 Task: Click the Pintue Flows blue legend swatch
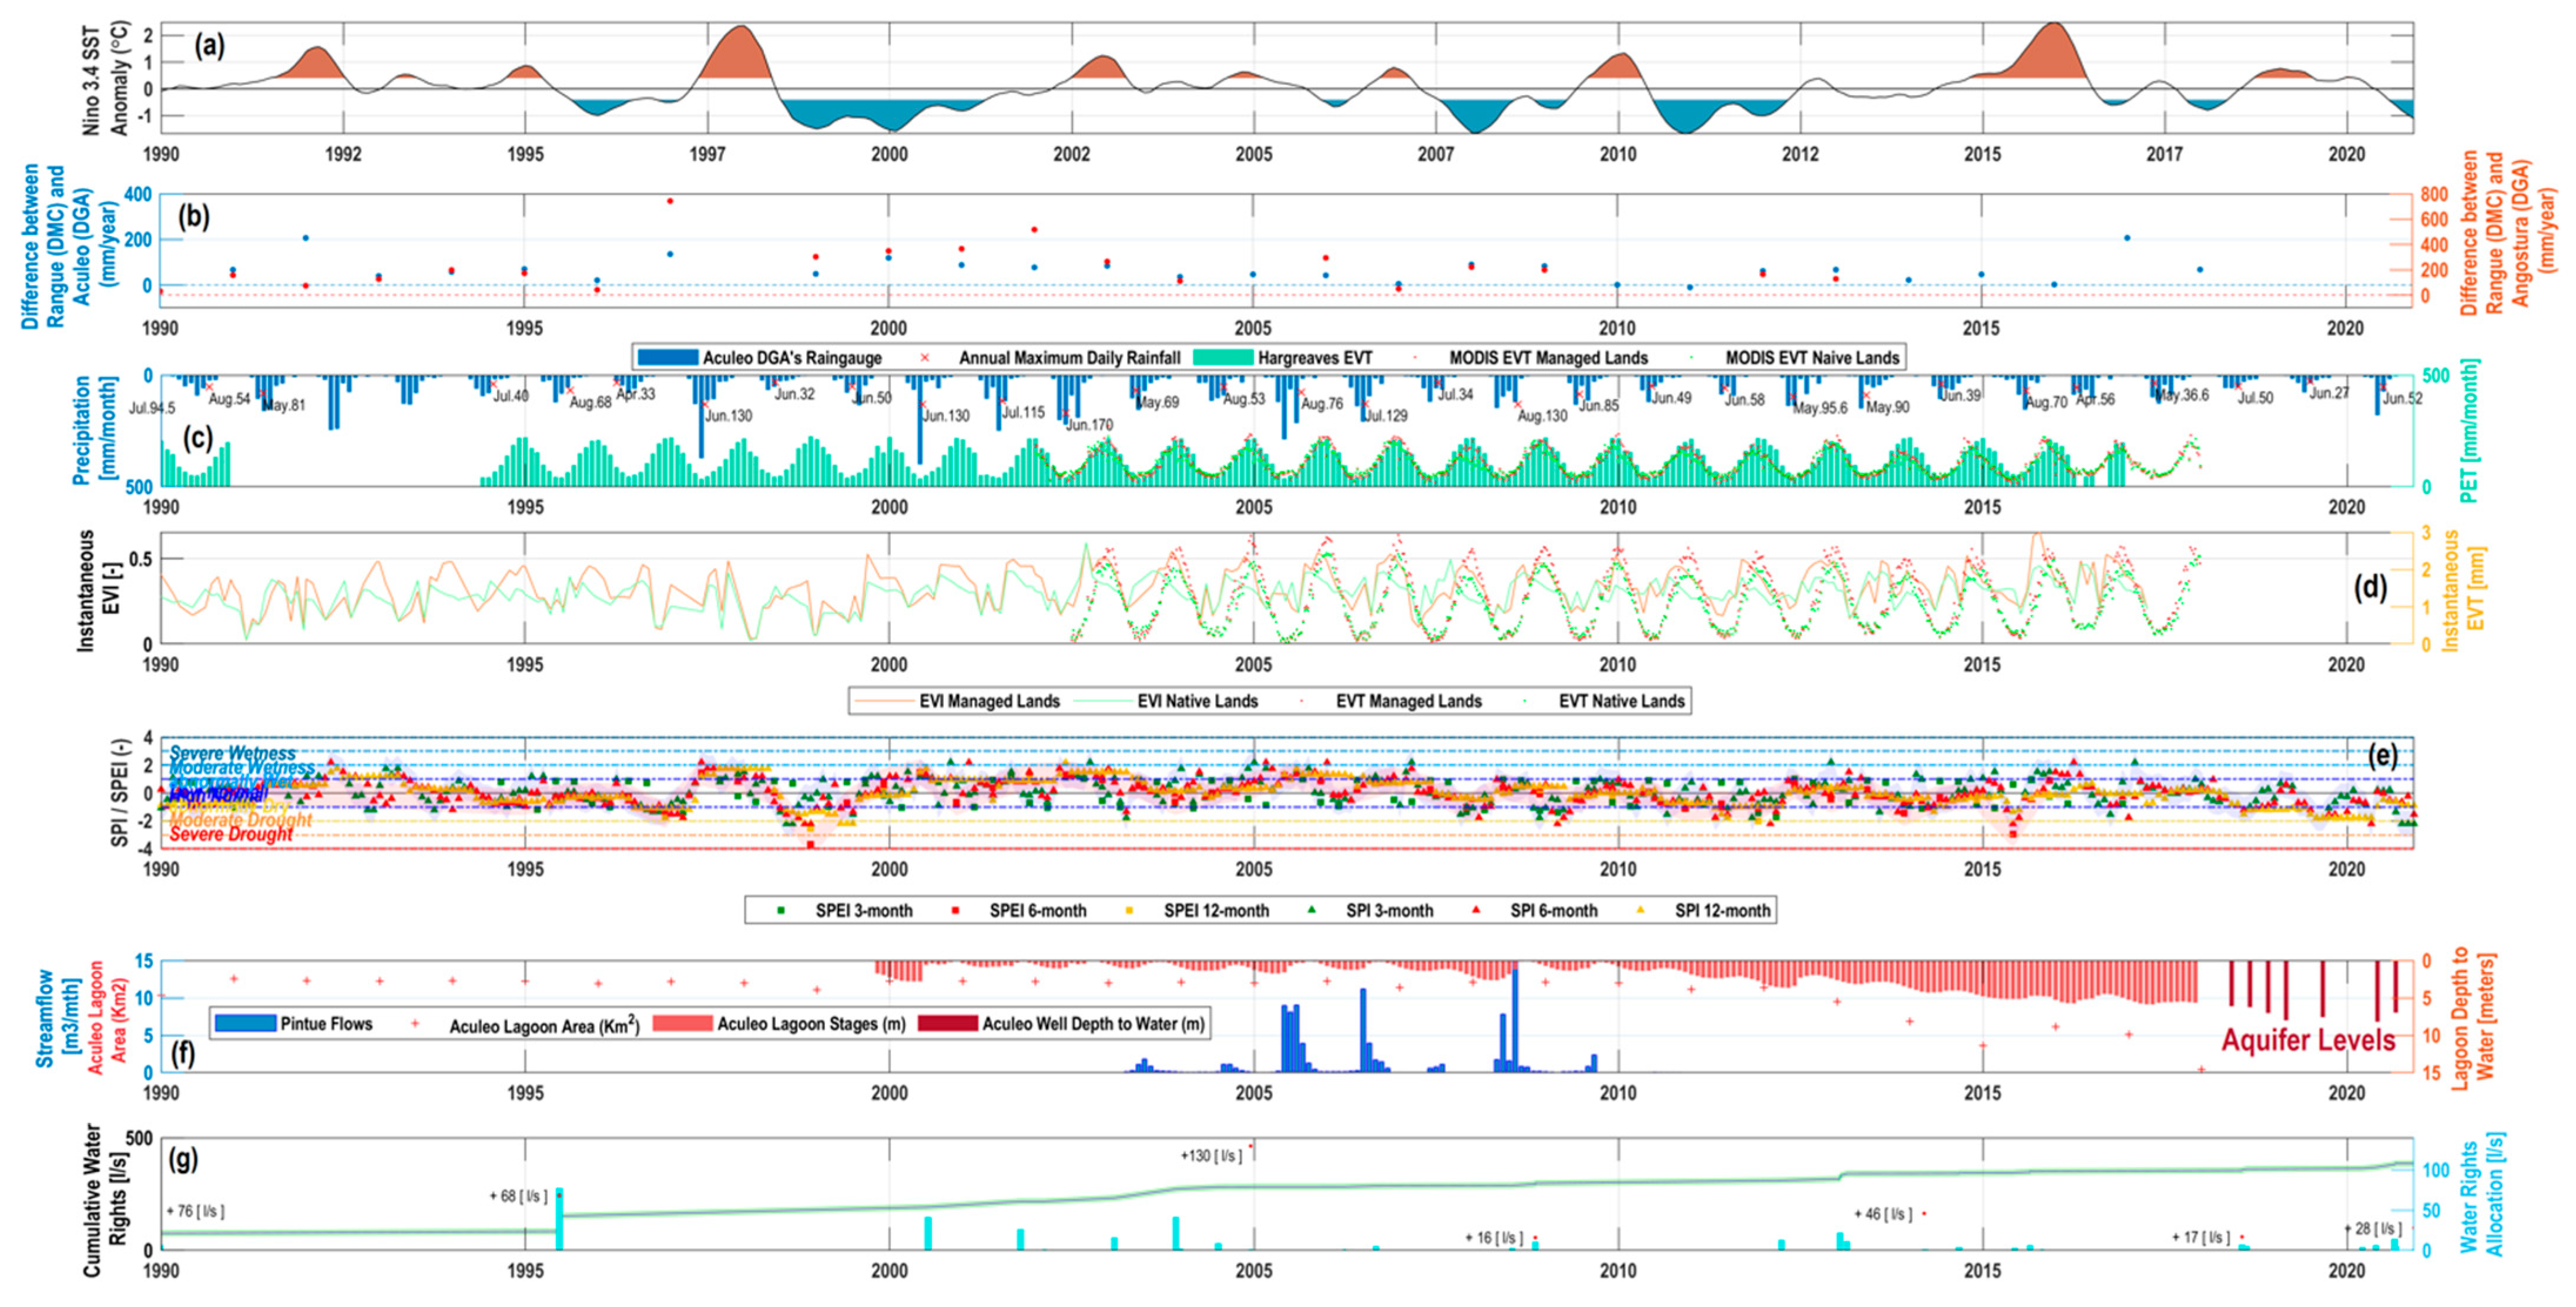click(245, 1023)
